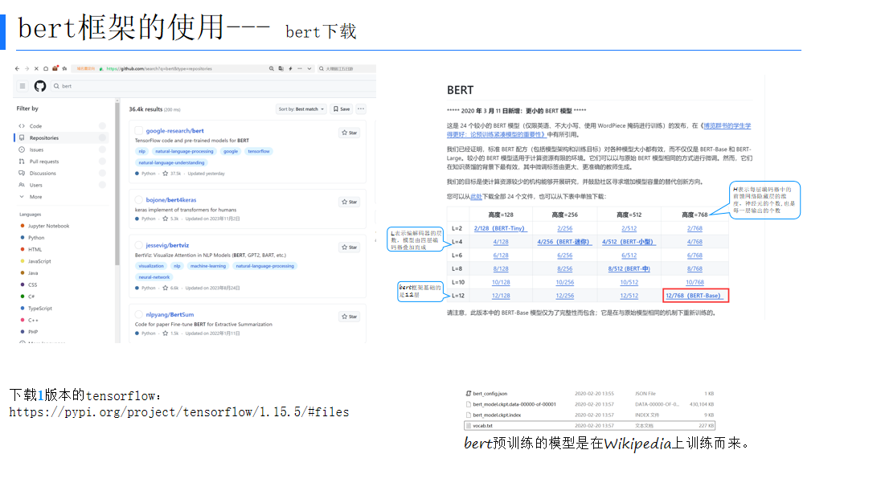Viewport: 881px width, 495px height.
Task: Open the 10/768 model link
Action: coord(695,282)
